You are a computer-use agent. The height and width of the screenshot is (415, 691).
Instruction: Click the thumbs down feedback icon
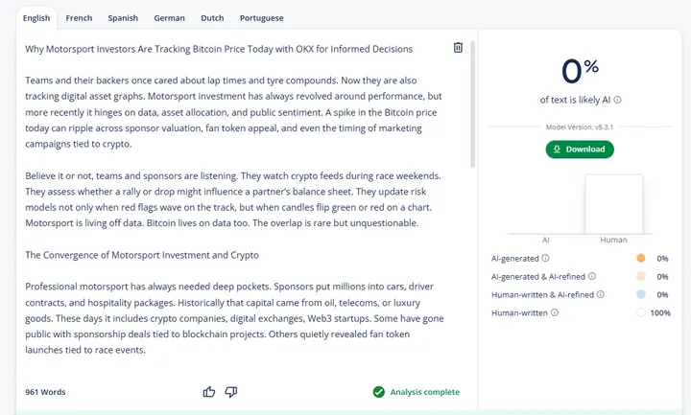click(231, 392)
